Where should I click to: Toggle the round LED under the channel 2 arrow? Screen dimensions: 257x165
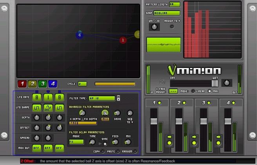tap(194, 143)
